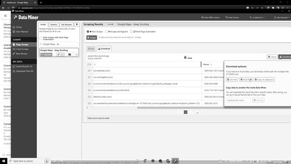Switch to the Download tab
291x164 pixels.
point(104,49)
